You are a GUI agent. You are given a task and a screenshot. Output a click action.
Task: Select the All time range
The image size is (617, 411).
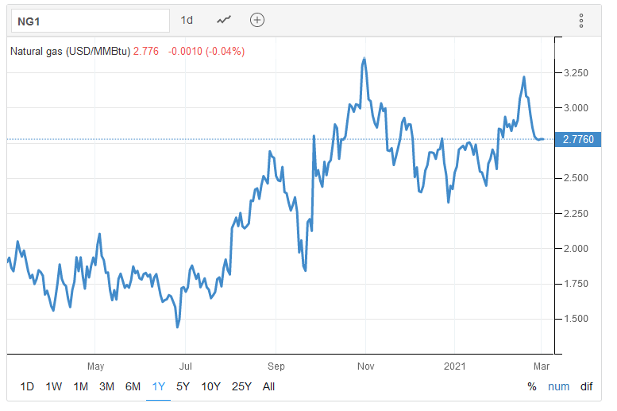coord(268,386)
